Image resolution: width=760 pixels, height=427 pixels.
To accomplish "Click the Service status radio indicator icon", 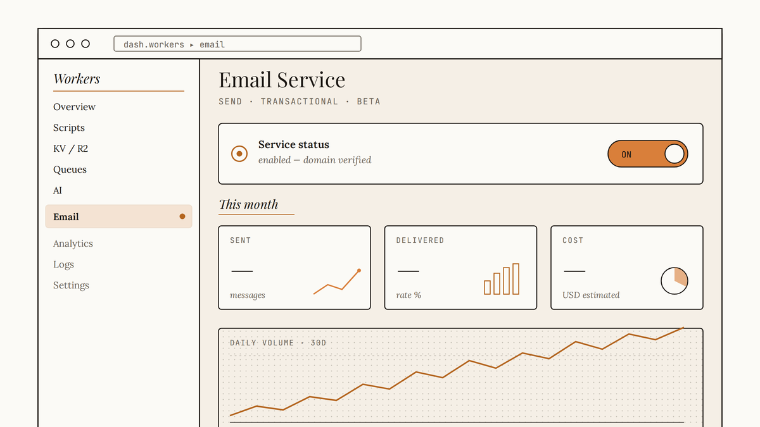I will point(239,154).
